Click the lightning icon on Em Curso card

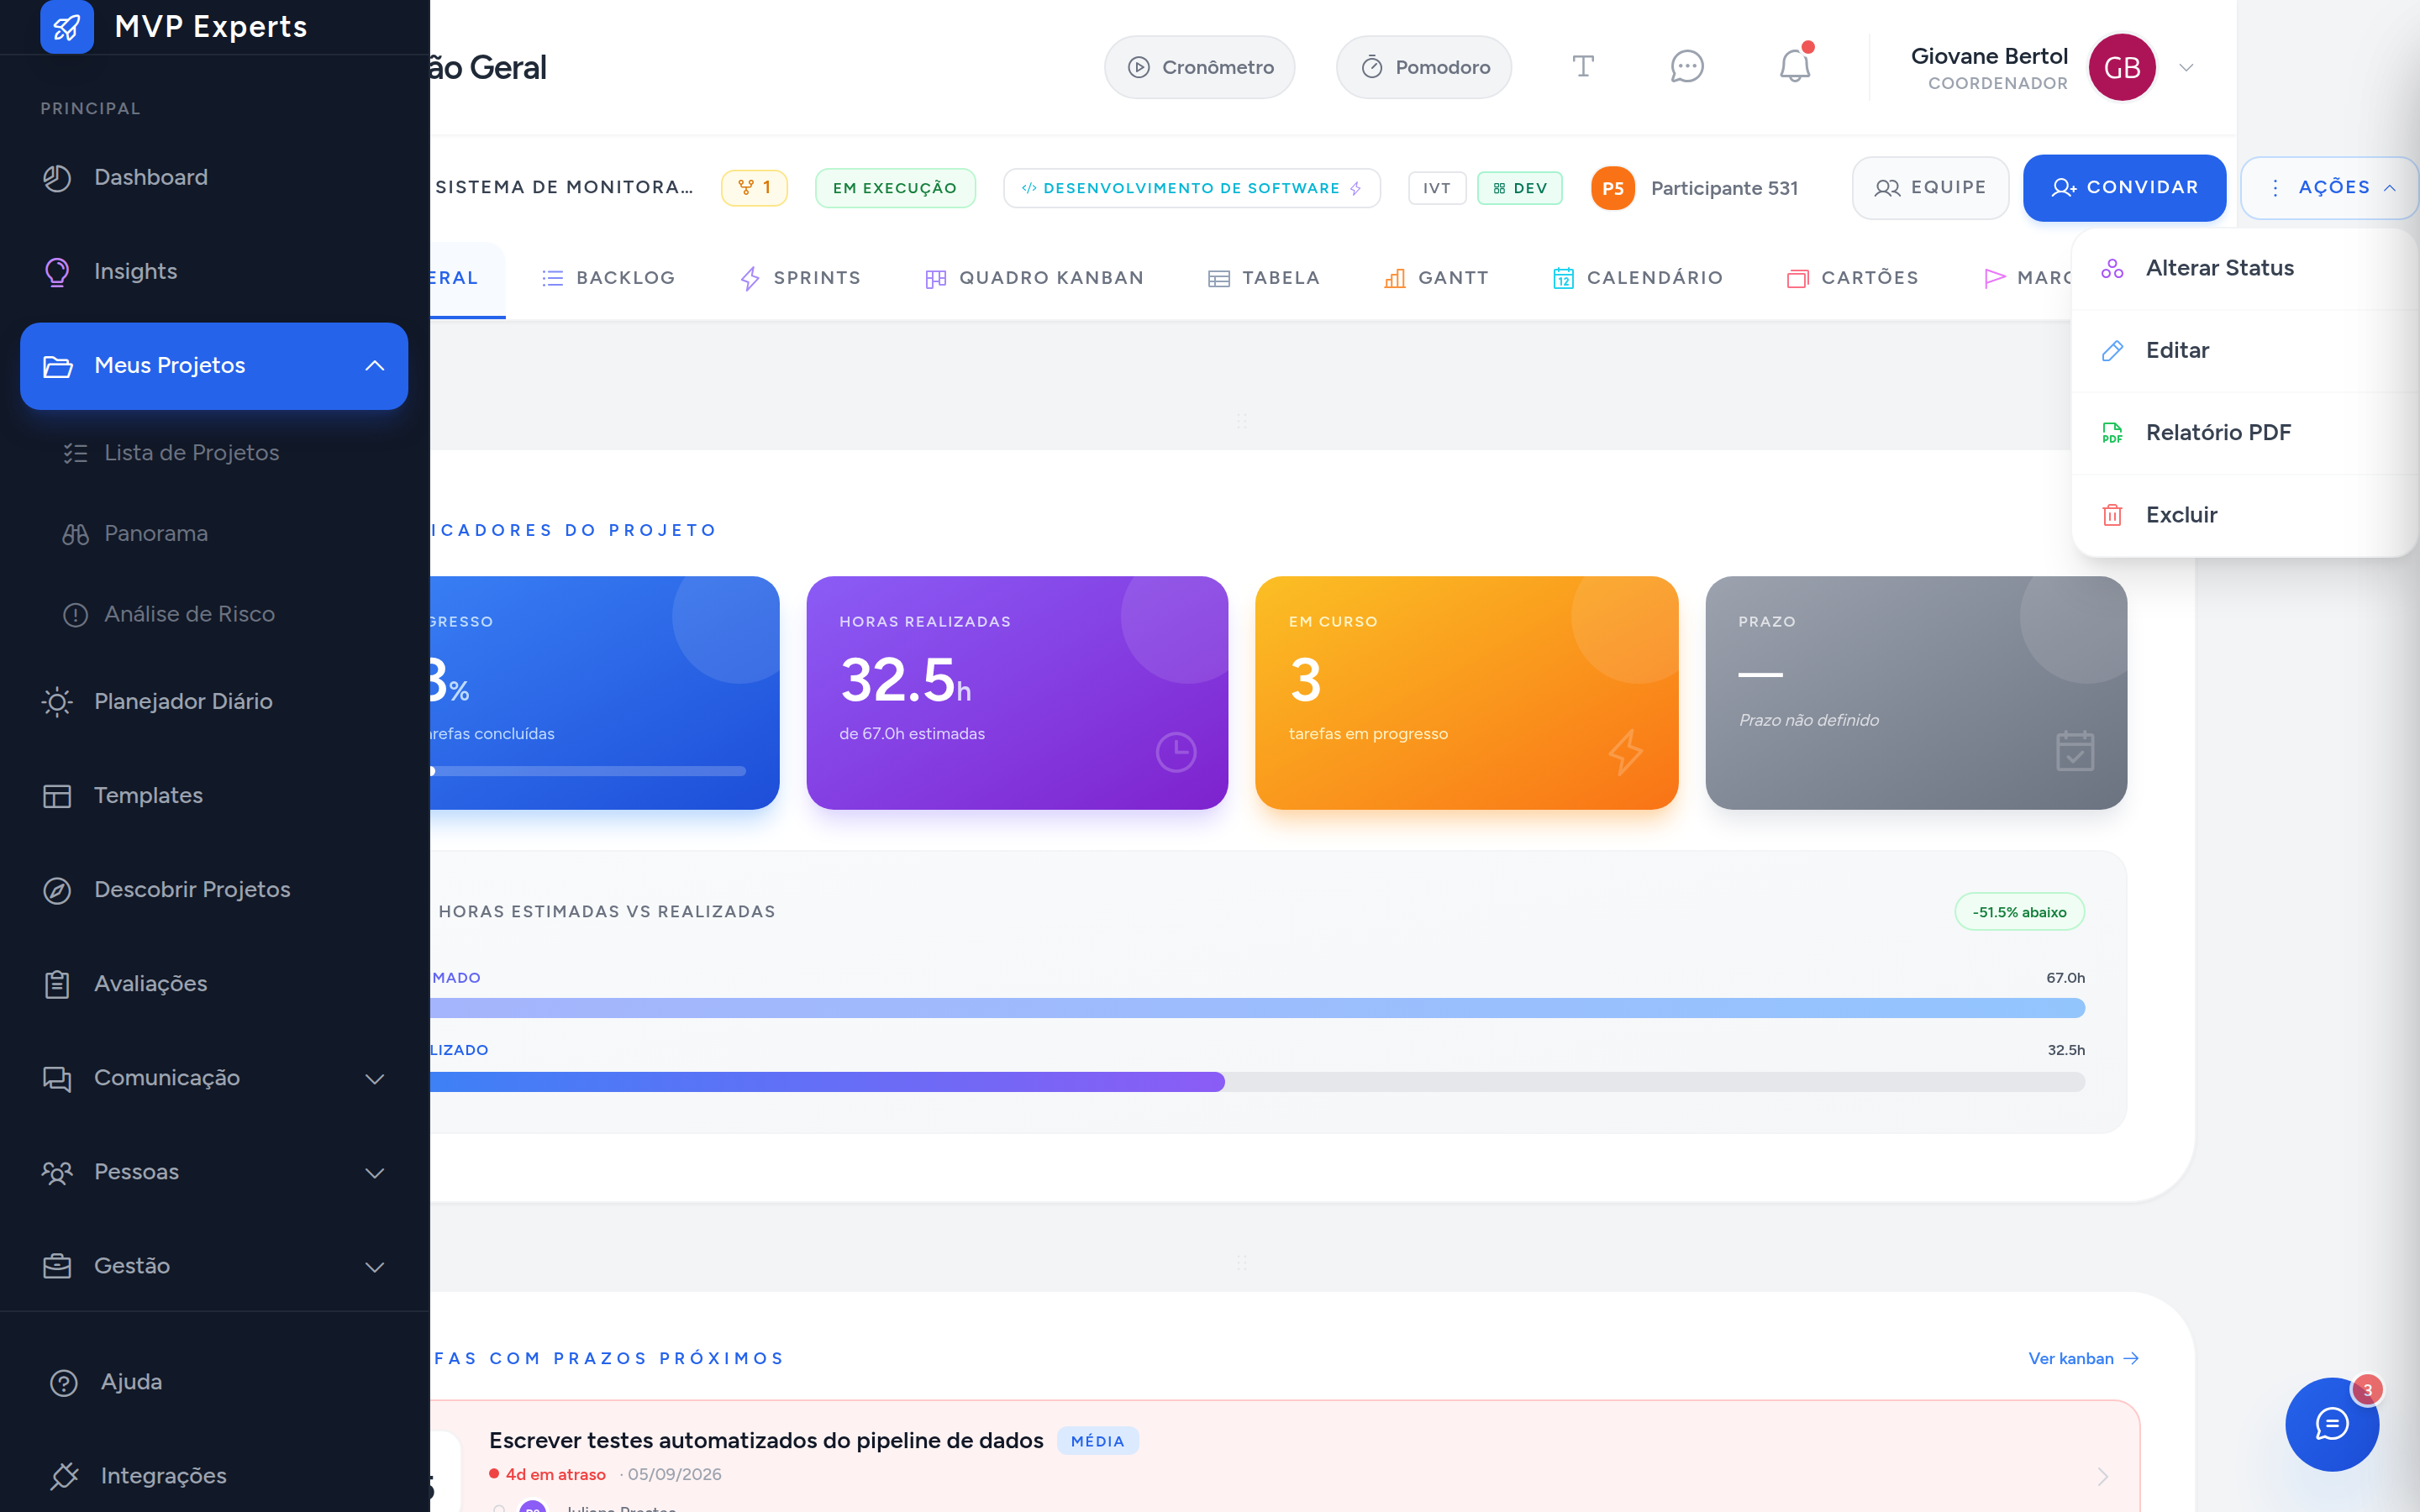click(1626, 752)
